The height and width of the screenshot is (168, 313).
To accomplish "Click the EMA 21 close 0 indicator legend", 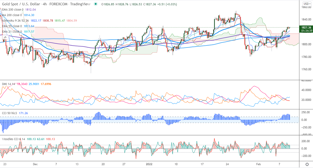I will (12, 32).
